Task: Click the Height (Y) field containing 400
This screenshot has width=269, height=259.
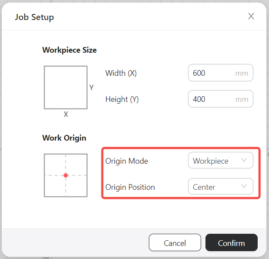Action: point(220,99)
